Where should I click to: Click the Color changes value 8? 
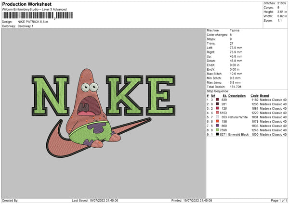tap(231, 35)
